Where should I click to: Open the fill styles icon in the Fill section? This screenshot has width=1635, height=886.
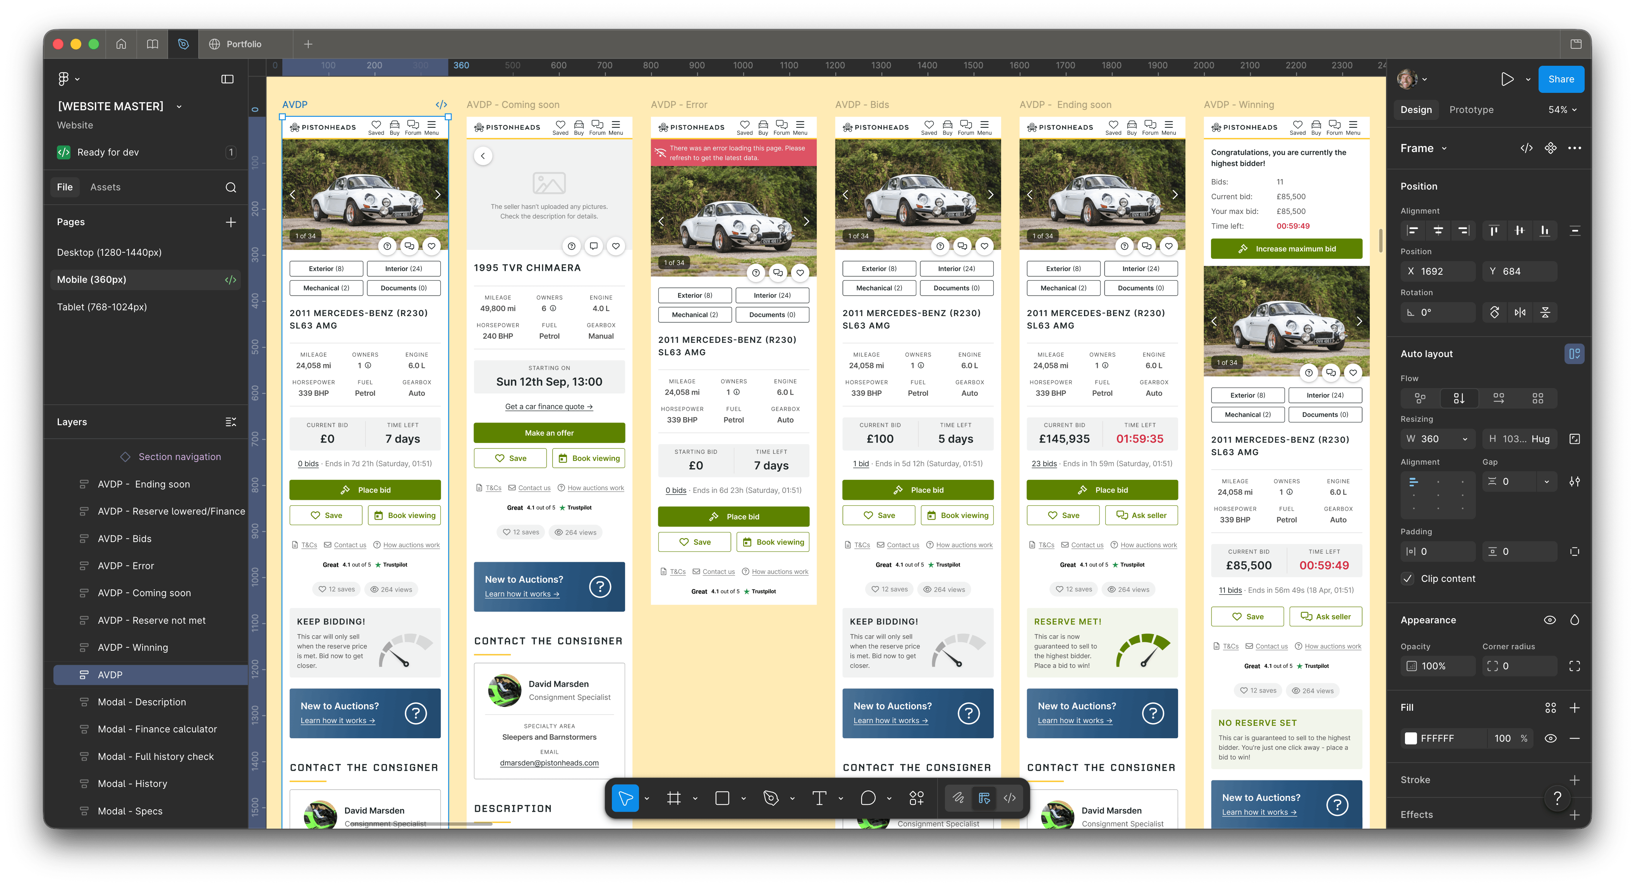(x=1551, y=707)
